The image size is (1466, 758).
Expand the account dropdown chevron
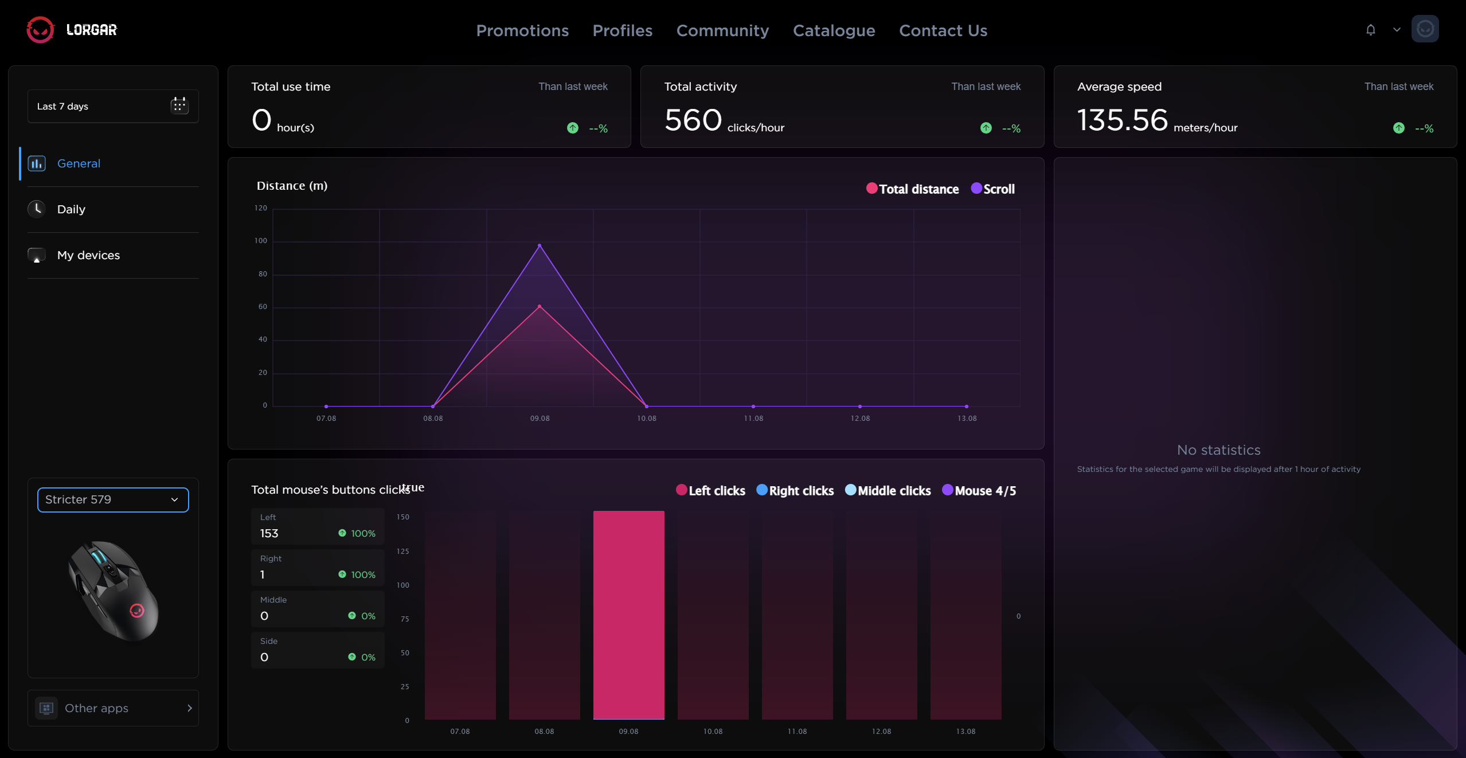coord(1397,29)
